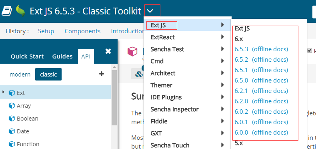Click the green Sencha leaf logo

tap(20, 11)
